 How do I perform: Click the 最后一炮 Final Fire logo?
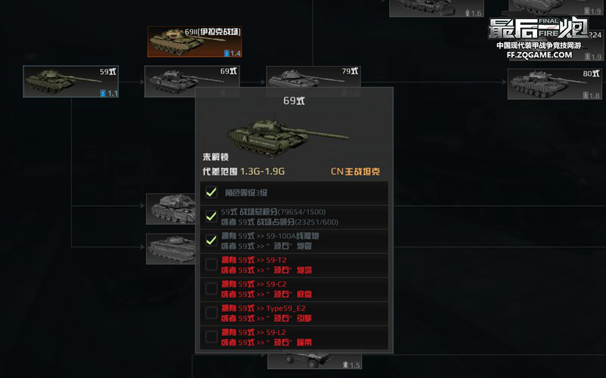[x=539, y=29]
